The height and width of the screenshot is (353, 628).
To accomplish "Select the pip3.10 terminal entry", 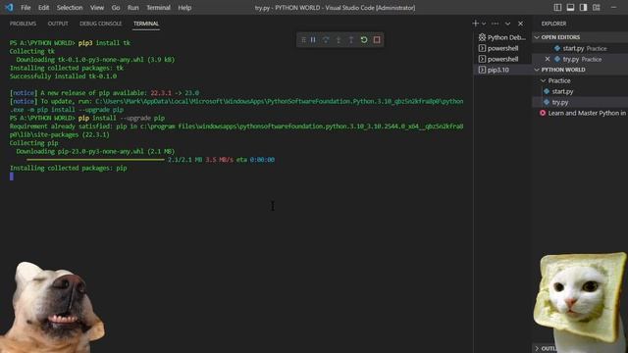I will pyautogui.click(x=502, y=70).
